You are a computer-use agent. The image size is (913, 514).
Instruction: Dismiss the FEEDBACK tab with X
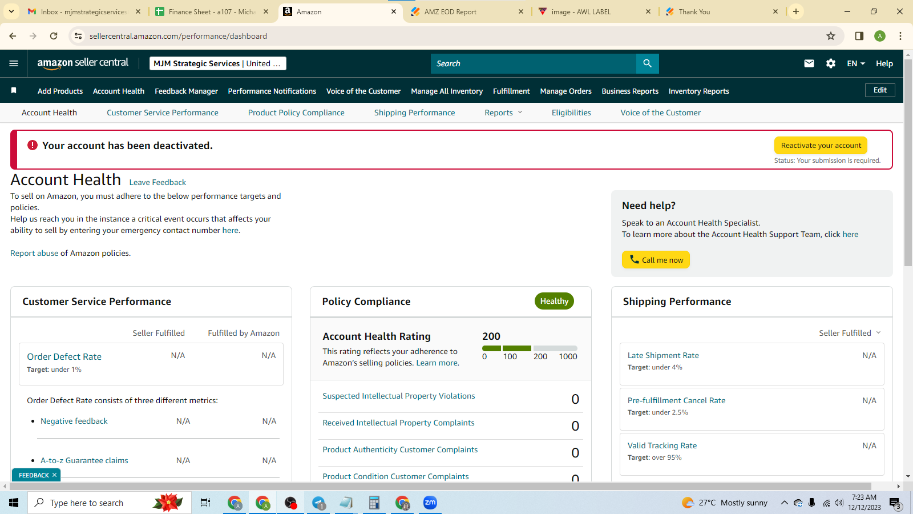(55, 475)
